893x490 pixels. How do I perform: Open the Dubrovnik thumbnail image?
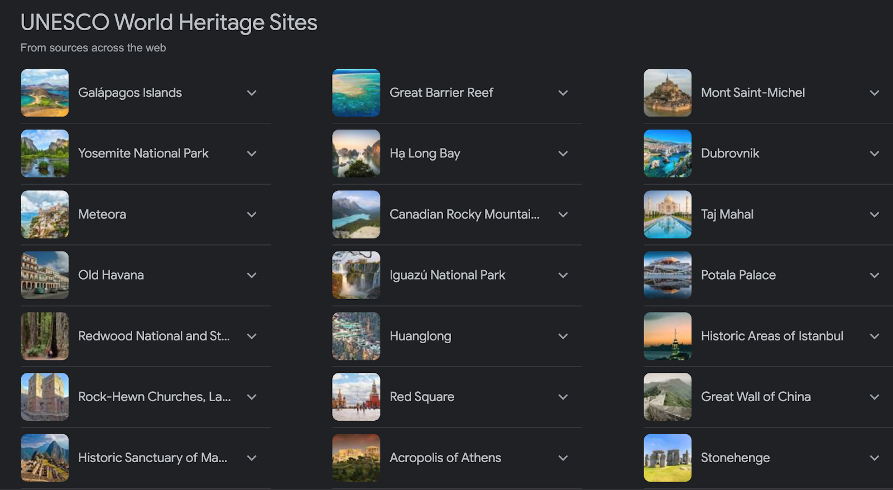point(668,153)
